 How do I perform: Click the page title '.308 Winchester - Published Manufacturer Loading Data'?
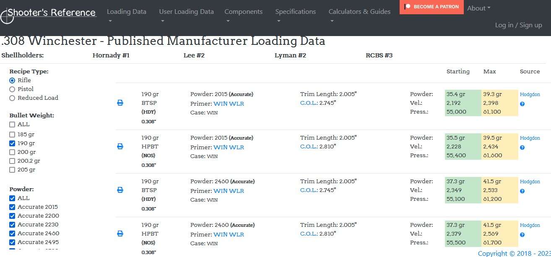[x=164, y=41]
